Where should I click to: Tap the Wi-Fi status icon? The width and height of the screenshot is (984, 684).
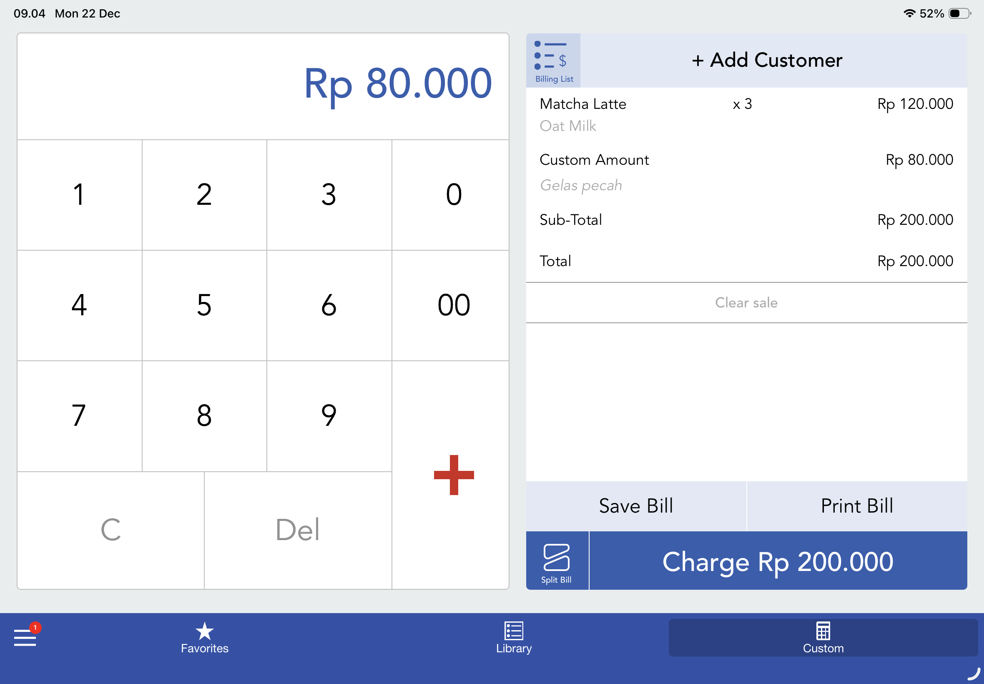909,13
